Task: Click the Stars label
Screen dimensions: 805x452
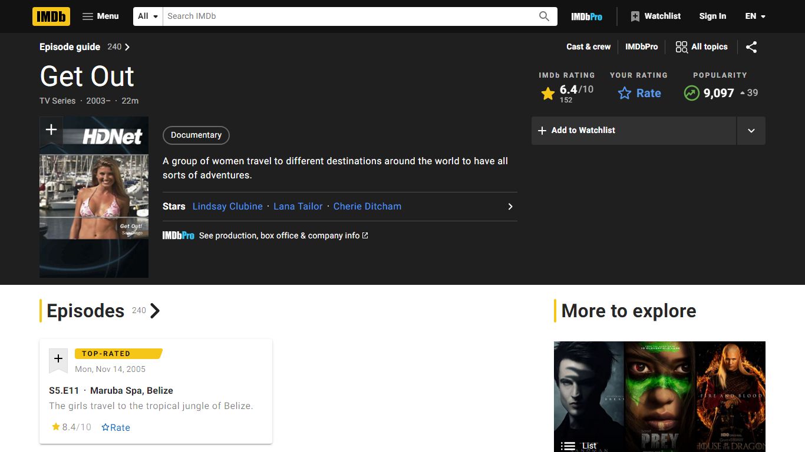Action: click(174, 207)
